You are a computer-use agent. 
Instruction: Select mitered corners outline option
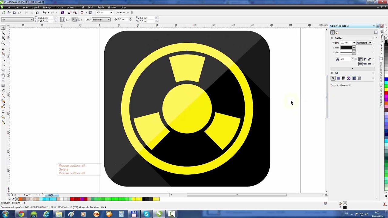[x=360, y=59]
